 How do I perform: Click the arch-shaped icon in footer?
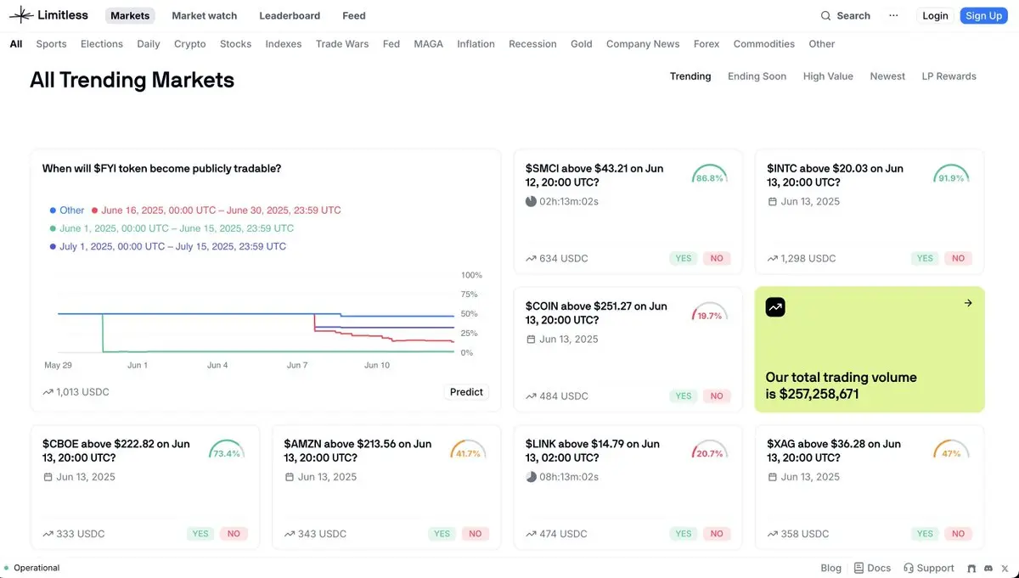(x=971, y=568)
